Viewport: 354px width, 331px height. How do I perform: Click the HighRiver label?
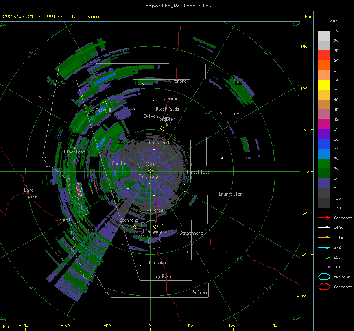163,276
